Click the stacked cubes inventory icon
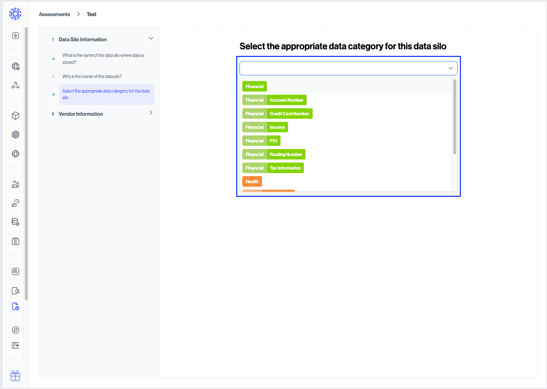Image resolution: width=547 pixels, height=389 pixels. click(x=15, y=134)
